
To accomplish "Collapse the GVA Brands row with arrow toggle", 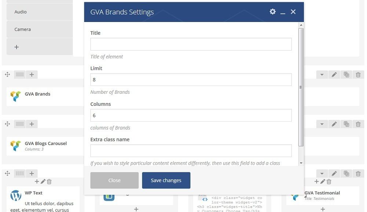I will click(322, 75).
